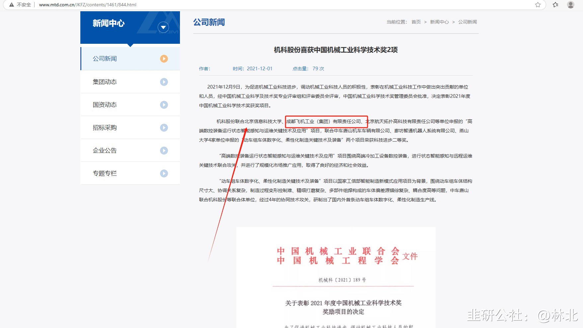Open 招标采购 in the sidebar menu

(x=130, y=127)
